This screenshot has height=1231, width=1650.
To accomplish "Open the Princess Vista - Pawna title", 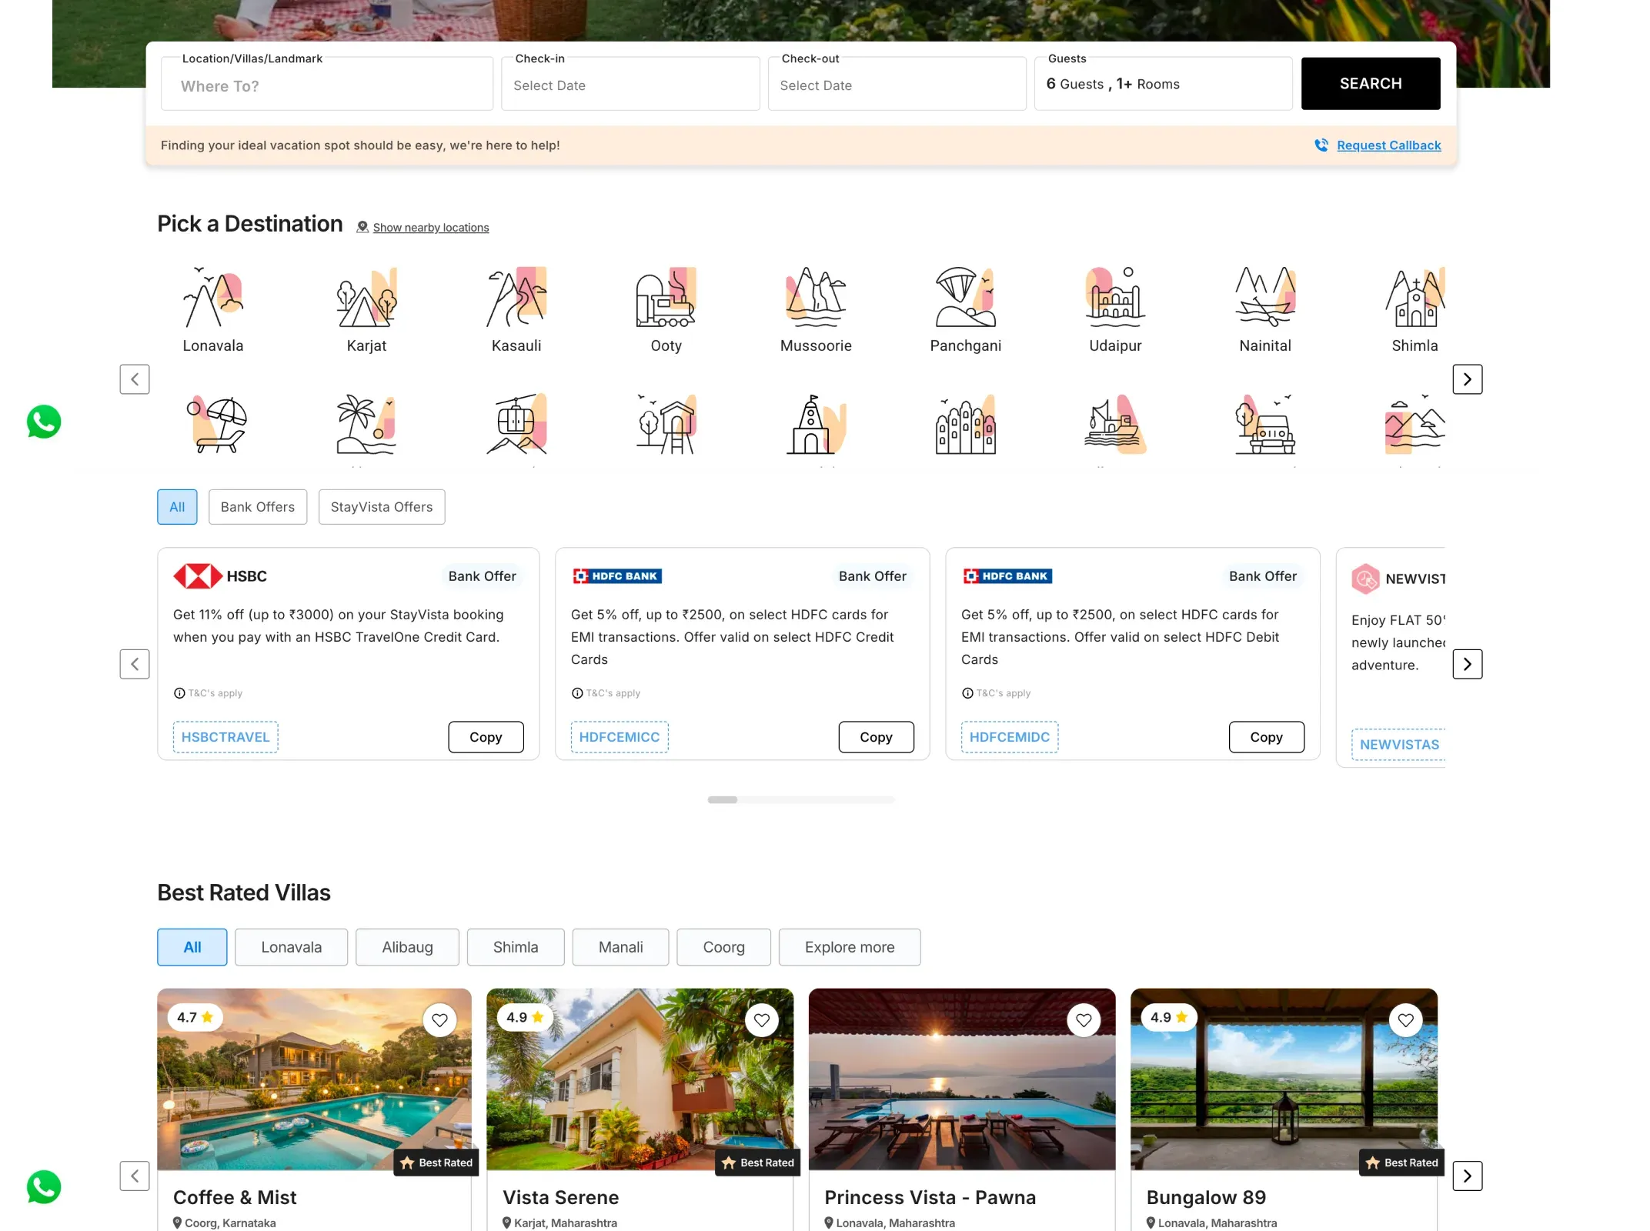I will [x=930, y=1197].
